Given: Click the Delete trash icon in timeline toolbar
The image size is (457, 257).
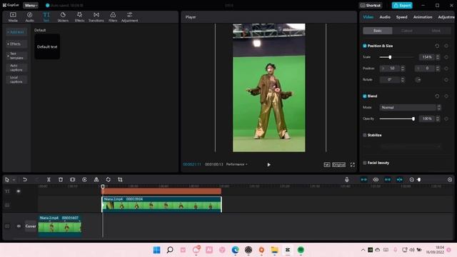Looking at the screenshot, I should point(61,179).
